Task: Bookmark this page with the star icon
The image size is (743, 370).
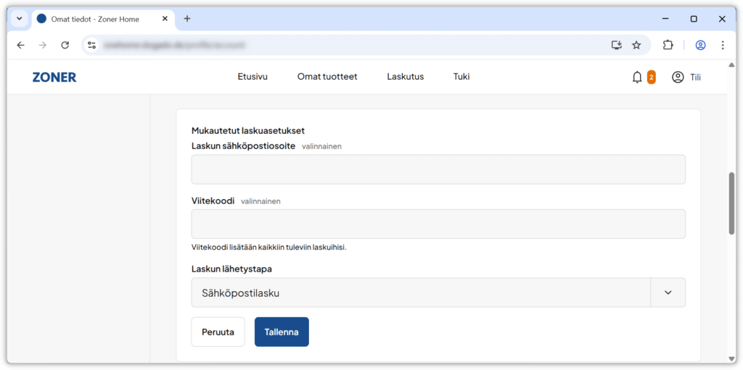Action: coord(636,45)
